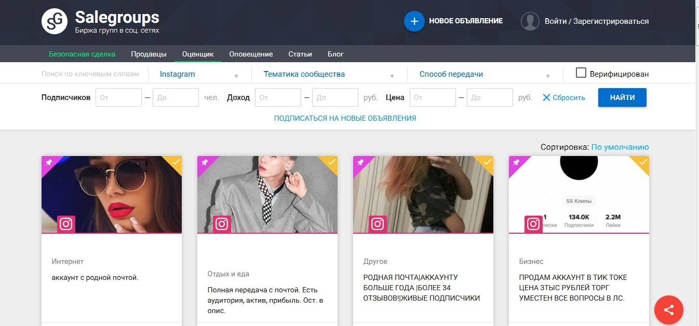Click pin icon on the third listing card

coord(360,163)
